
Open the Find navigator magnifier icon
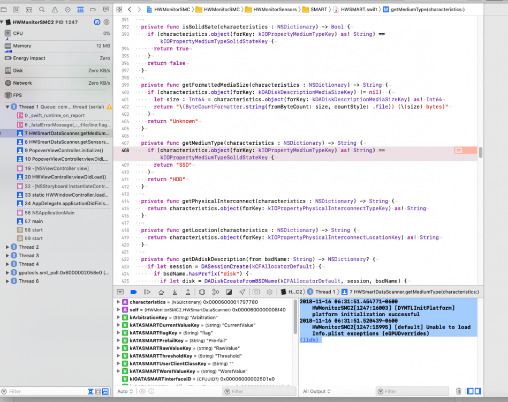[42, 10]
